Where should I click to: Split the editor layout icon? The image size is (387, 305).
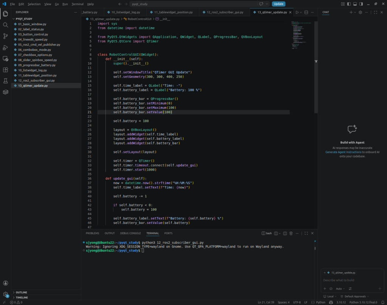point(306,12)
